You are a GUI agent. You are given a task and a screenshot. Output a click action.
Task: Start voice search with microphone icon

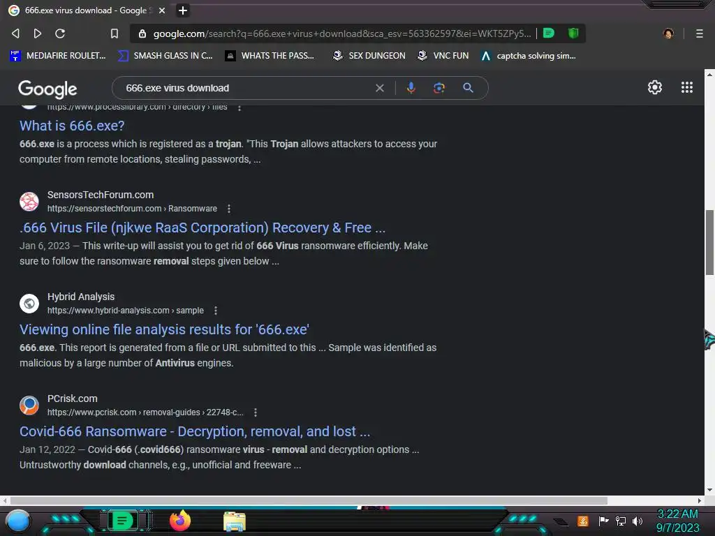point(411,88)
